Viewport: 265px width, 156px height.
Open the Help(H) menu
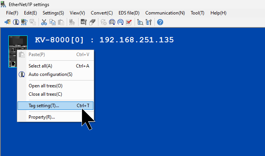[218, 13]
